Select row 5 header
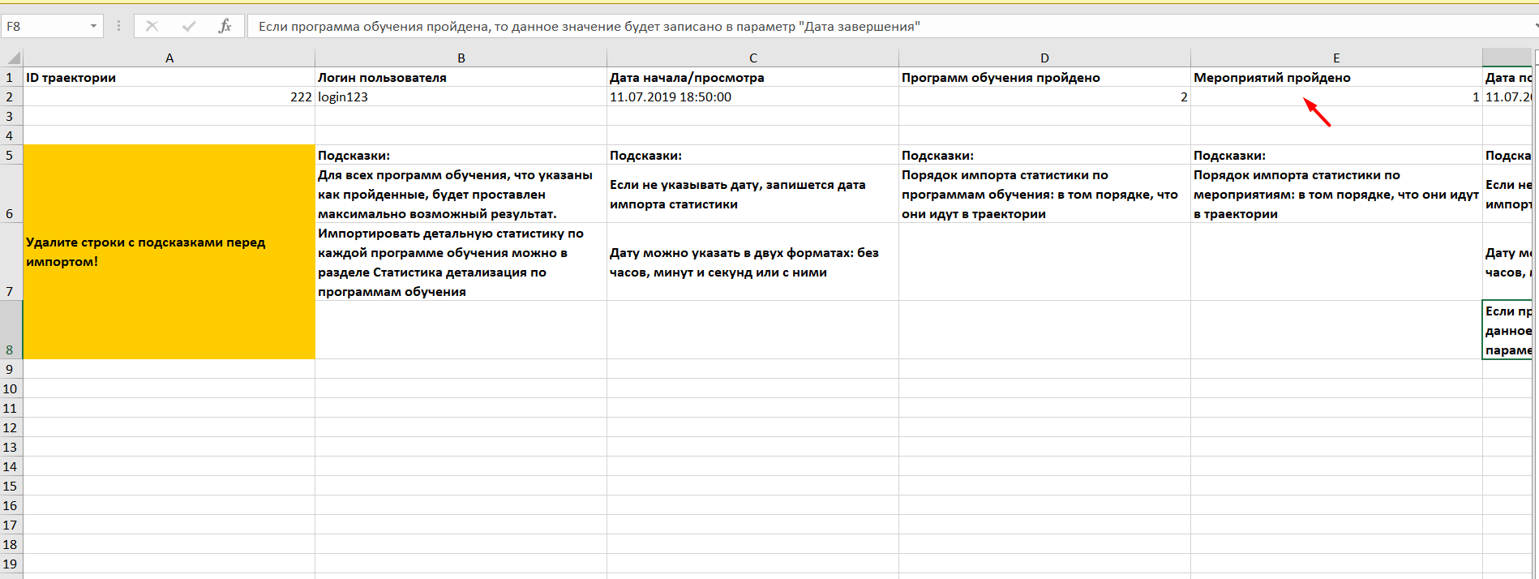 click(11, 155)
